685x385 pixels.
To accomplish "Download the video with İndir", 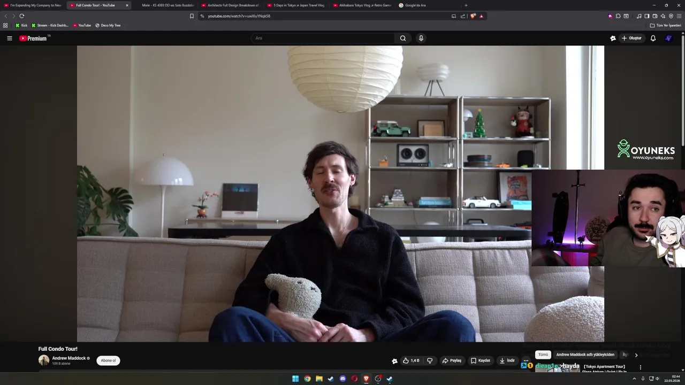I will (x=507, y=361).
